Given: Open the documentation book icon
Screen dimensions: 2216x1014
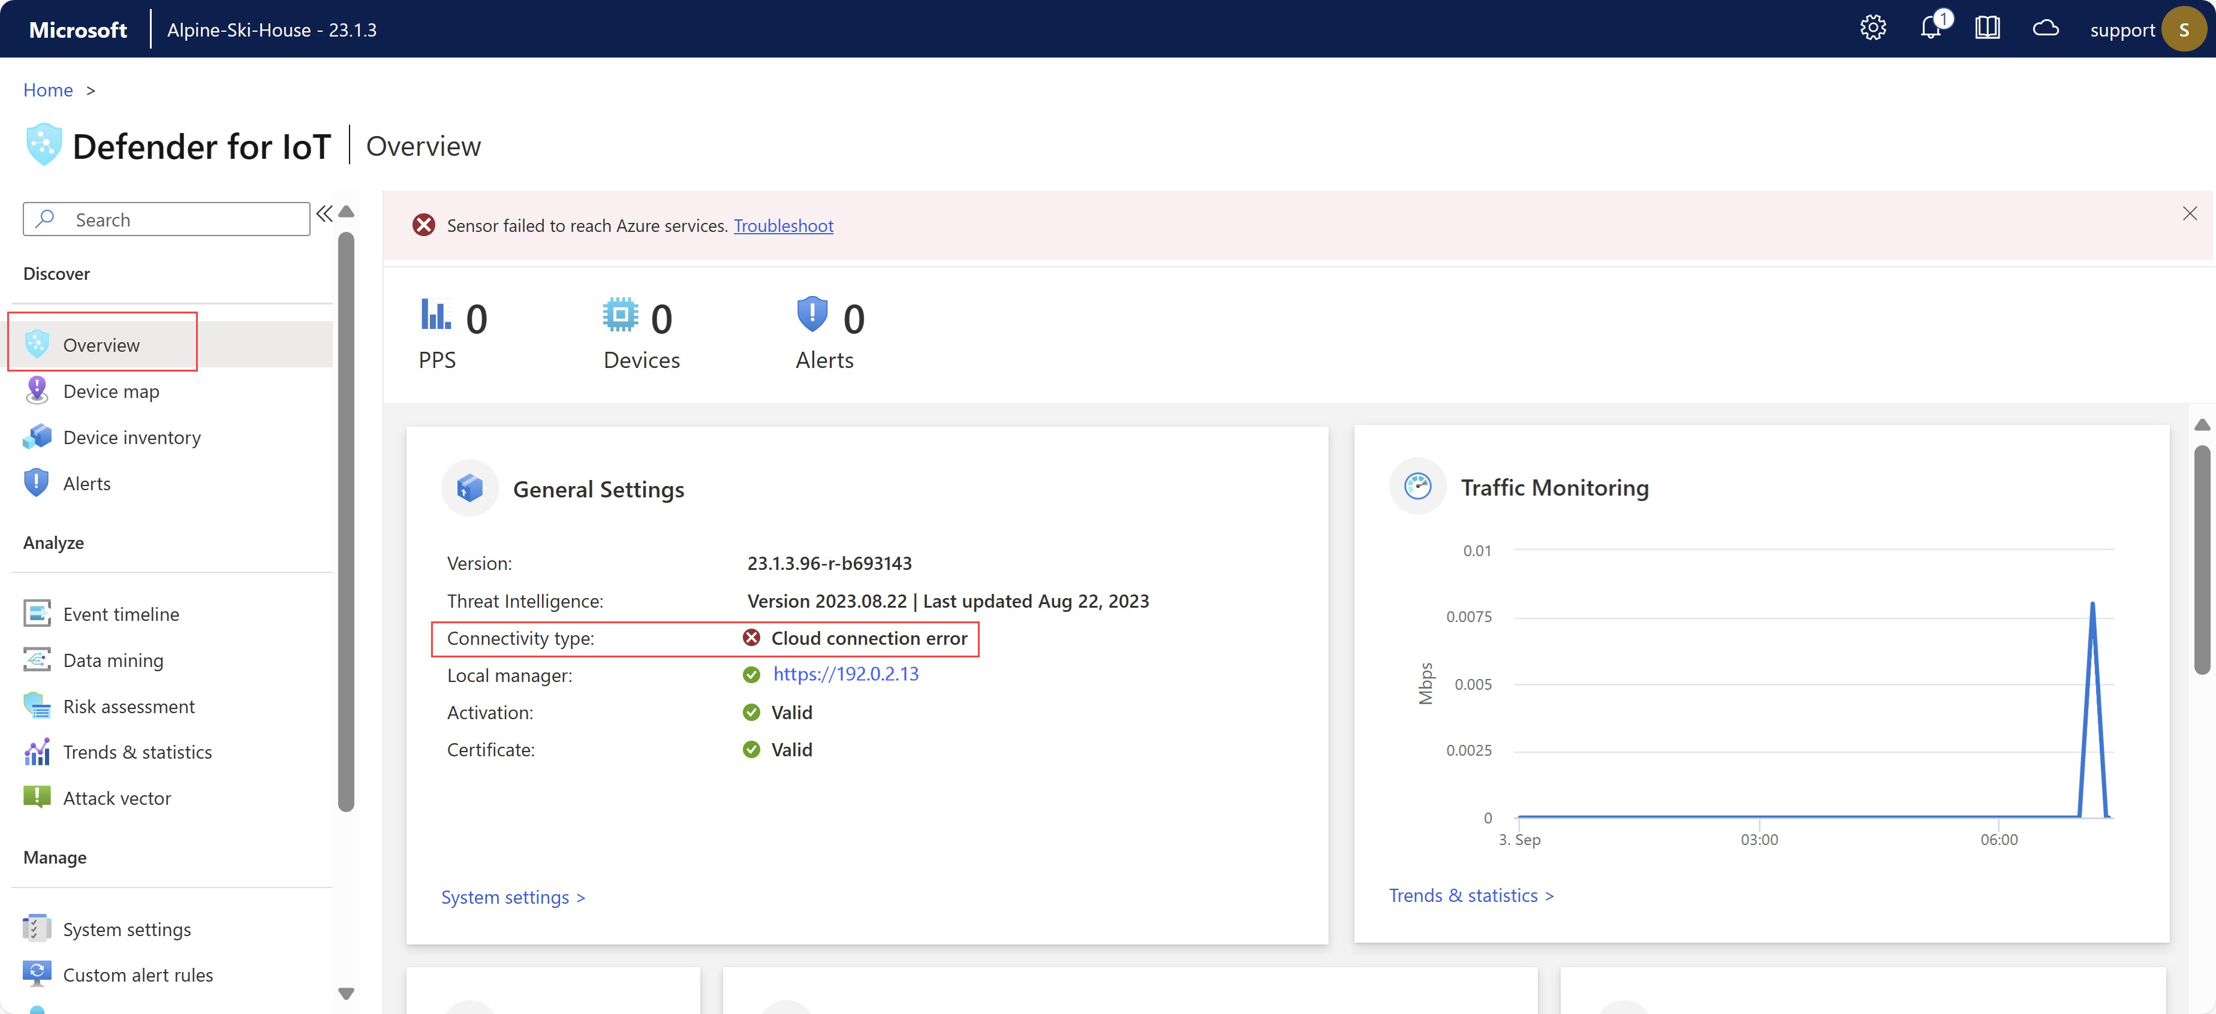Looking at the screenshot, I should pyautogui.click(x=1986, y=28).
